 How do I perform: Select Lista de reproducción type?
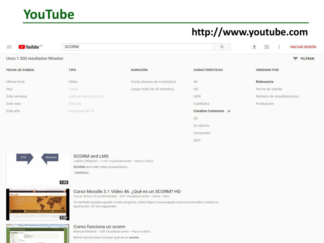click(x=86, y=96)
